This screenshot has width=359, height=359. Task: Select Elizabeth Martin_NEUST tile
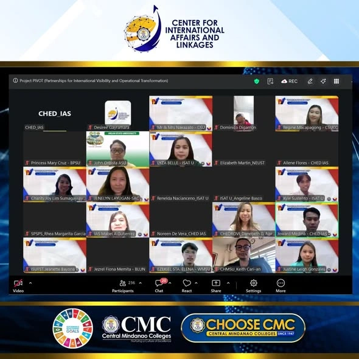pyautogui.click(x=243, y=149)
